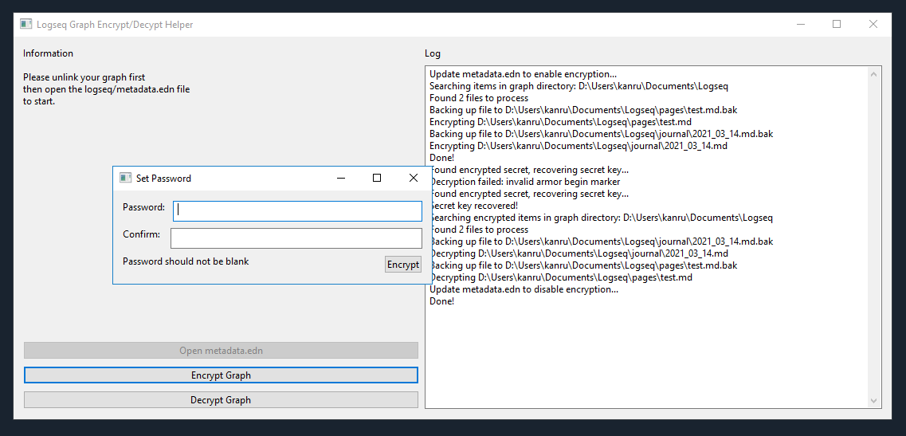The image size is (906, 436).
Task: Select the 'Password should not be blank' message
Action: [x=186, y=261]
